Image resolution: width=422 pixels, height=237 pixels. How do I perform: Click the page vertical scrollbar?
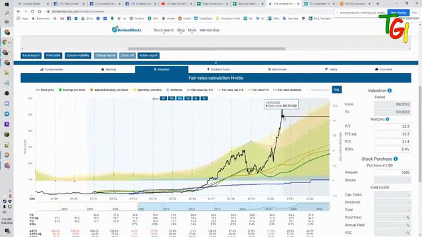click(420, 134)
